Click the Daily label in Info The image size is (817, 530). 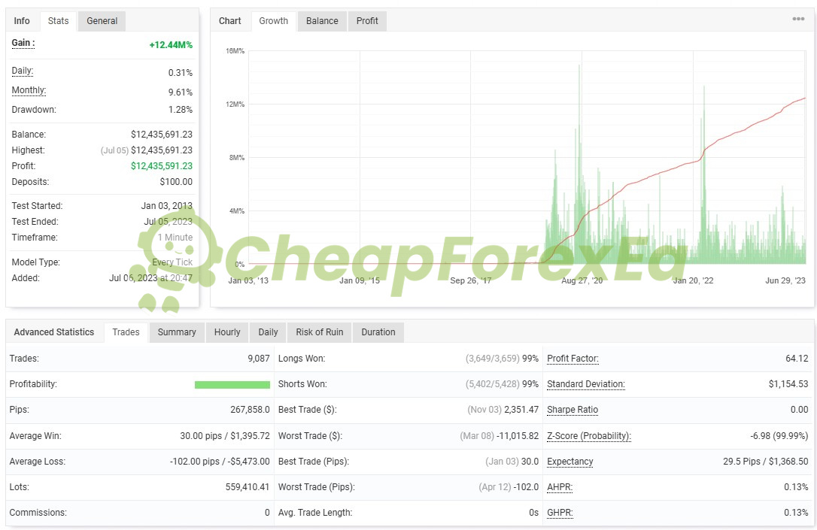click(x=23, y=71)
